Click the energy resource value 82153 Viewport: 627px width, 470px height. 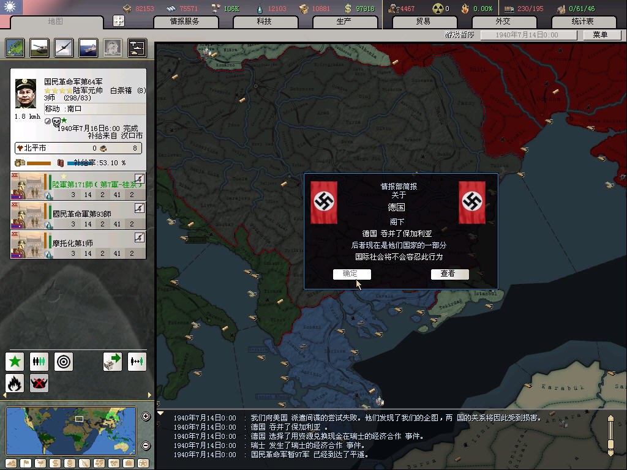[x=145, y=9]
